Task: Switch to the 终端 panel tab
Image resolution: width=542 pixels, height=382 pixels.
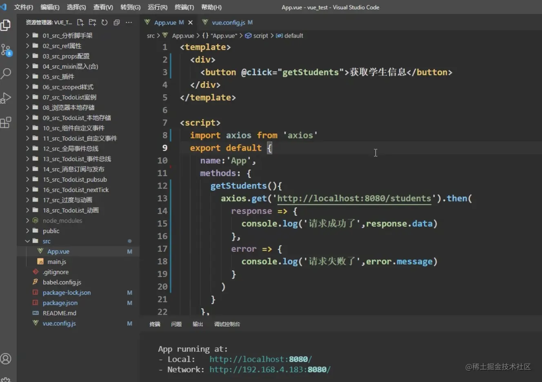Action: (155, 324)
